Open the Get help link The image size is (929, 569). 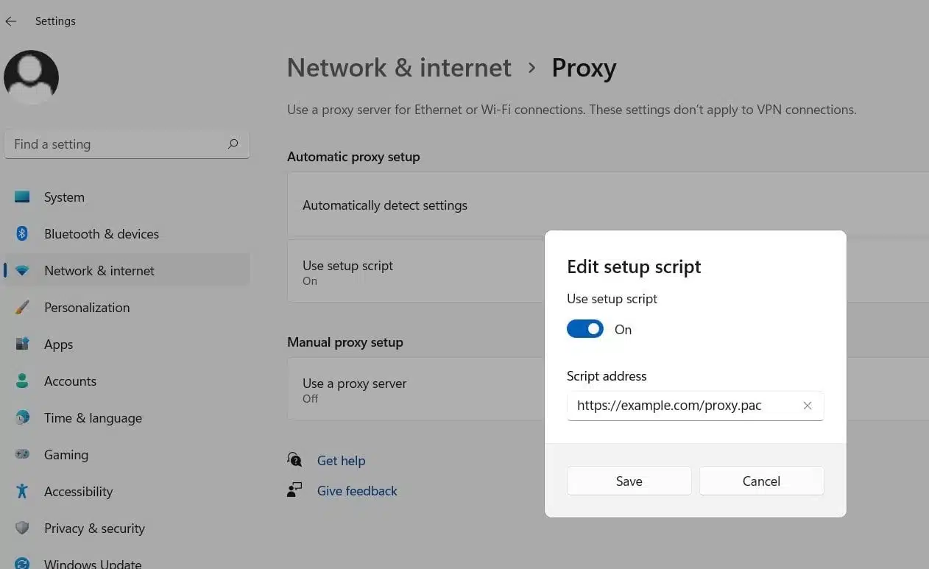pos(341,461)
